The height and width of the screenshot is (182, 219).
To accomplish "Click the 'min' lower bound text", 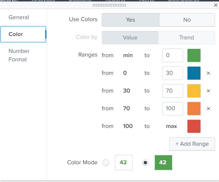I will click(x=128, y=55).
